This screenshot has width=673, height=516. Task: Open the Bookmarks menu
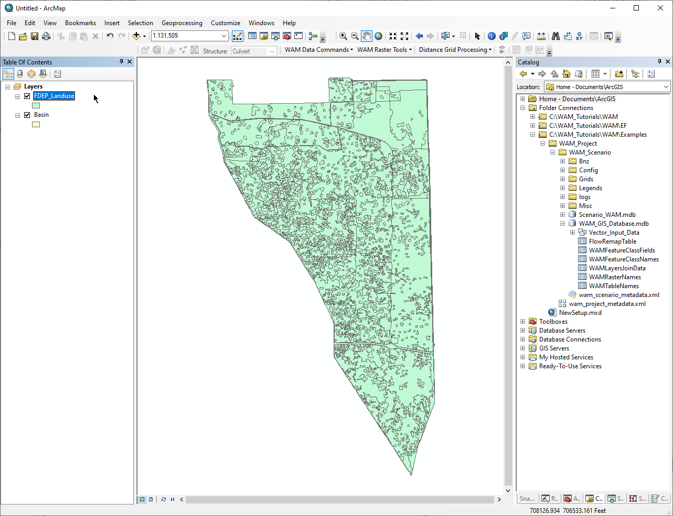[x=80, y=23]
